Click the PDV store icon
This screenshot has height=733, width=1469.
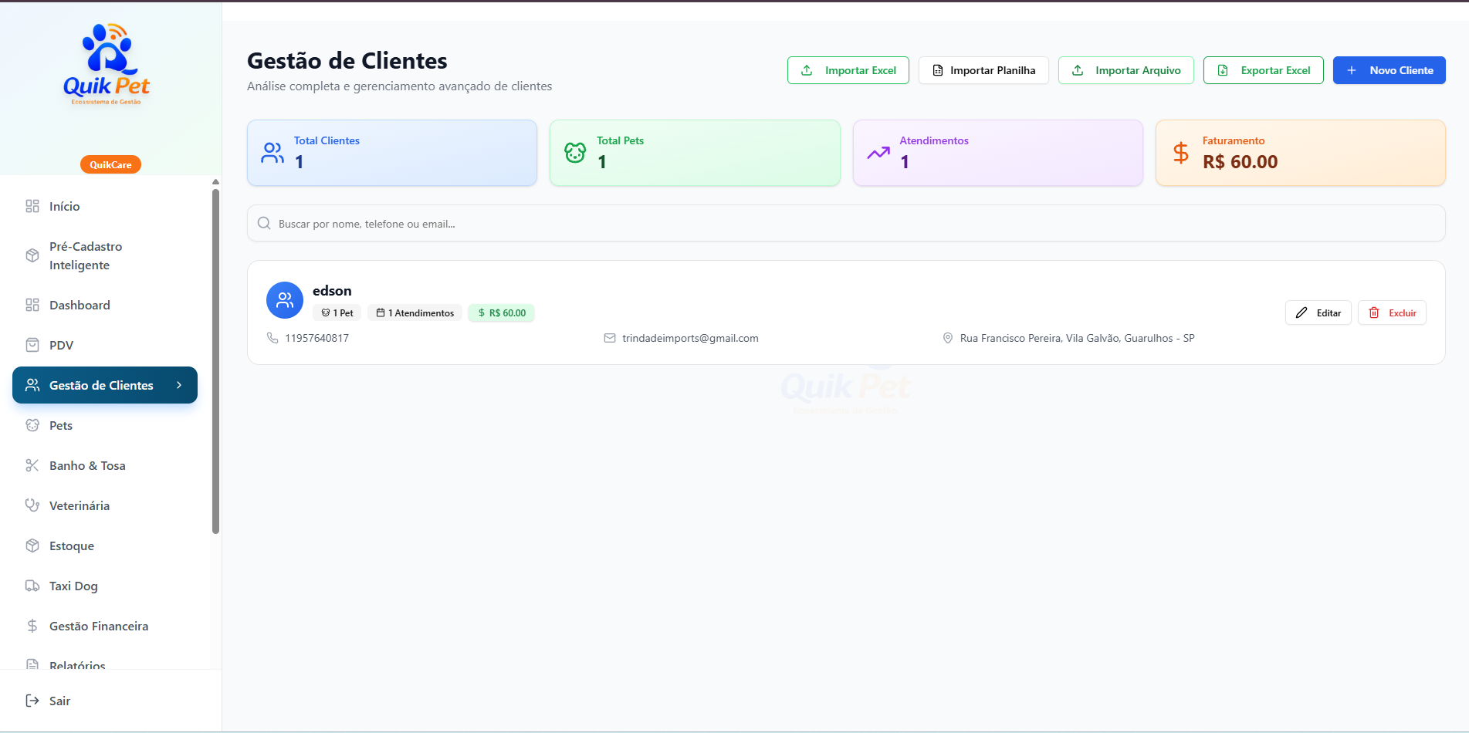[x=32, y=345]
